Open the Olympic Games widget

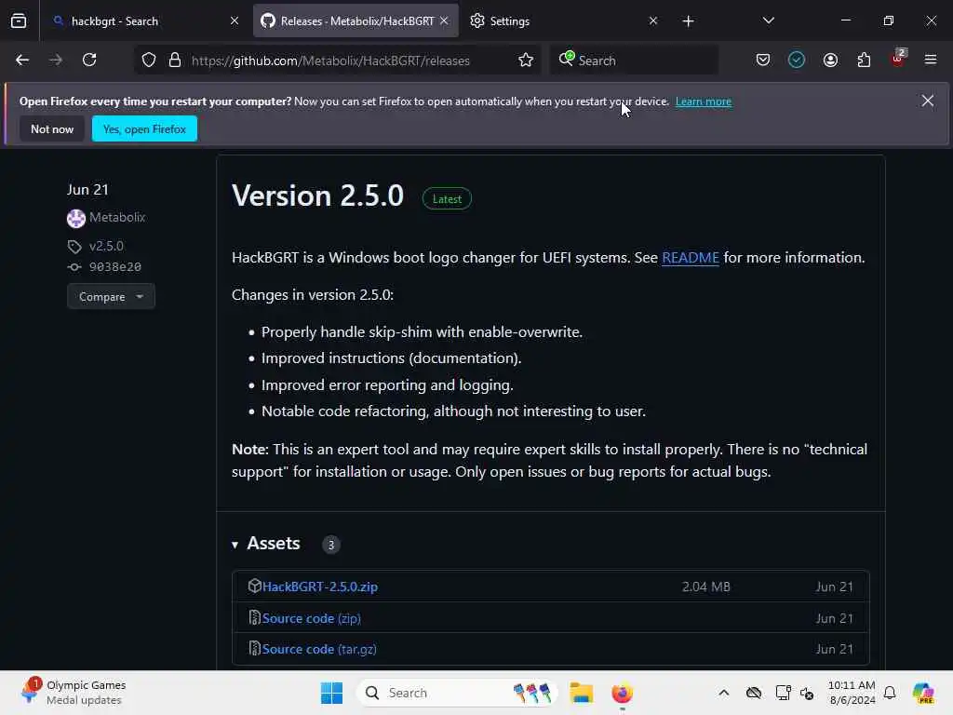[73, 693]
